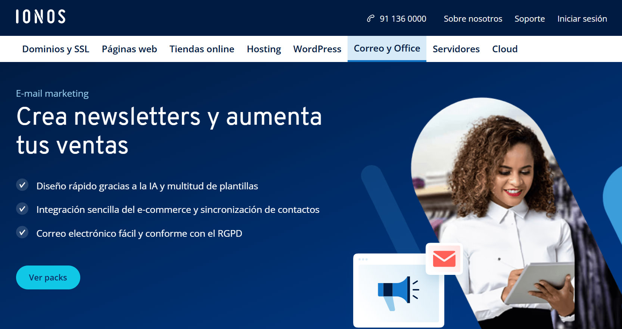Open the Dominios y SSL menu
This screenshot has width=622, height=329.
click(56, 49)
